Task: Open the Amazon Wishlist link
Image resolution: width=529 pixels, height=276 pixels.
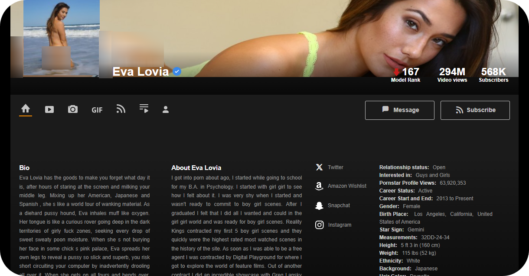Action: click(347, 186)
